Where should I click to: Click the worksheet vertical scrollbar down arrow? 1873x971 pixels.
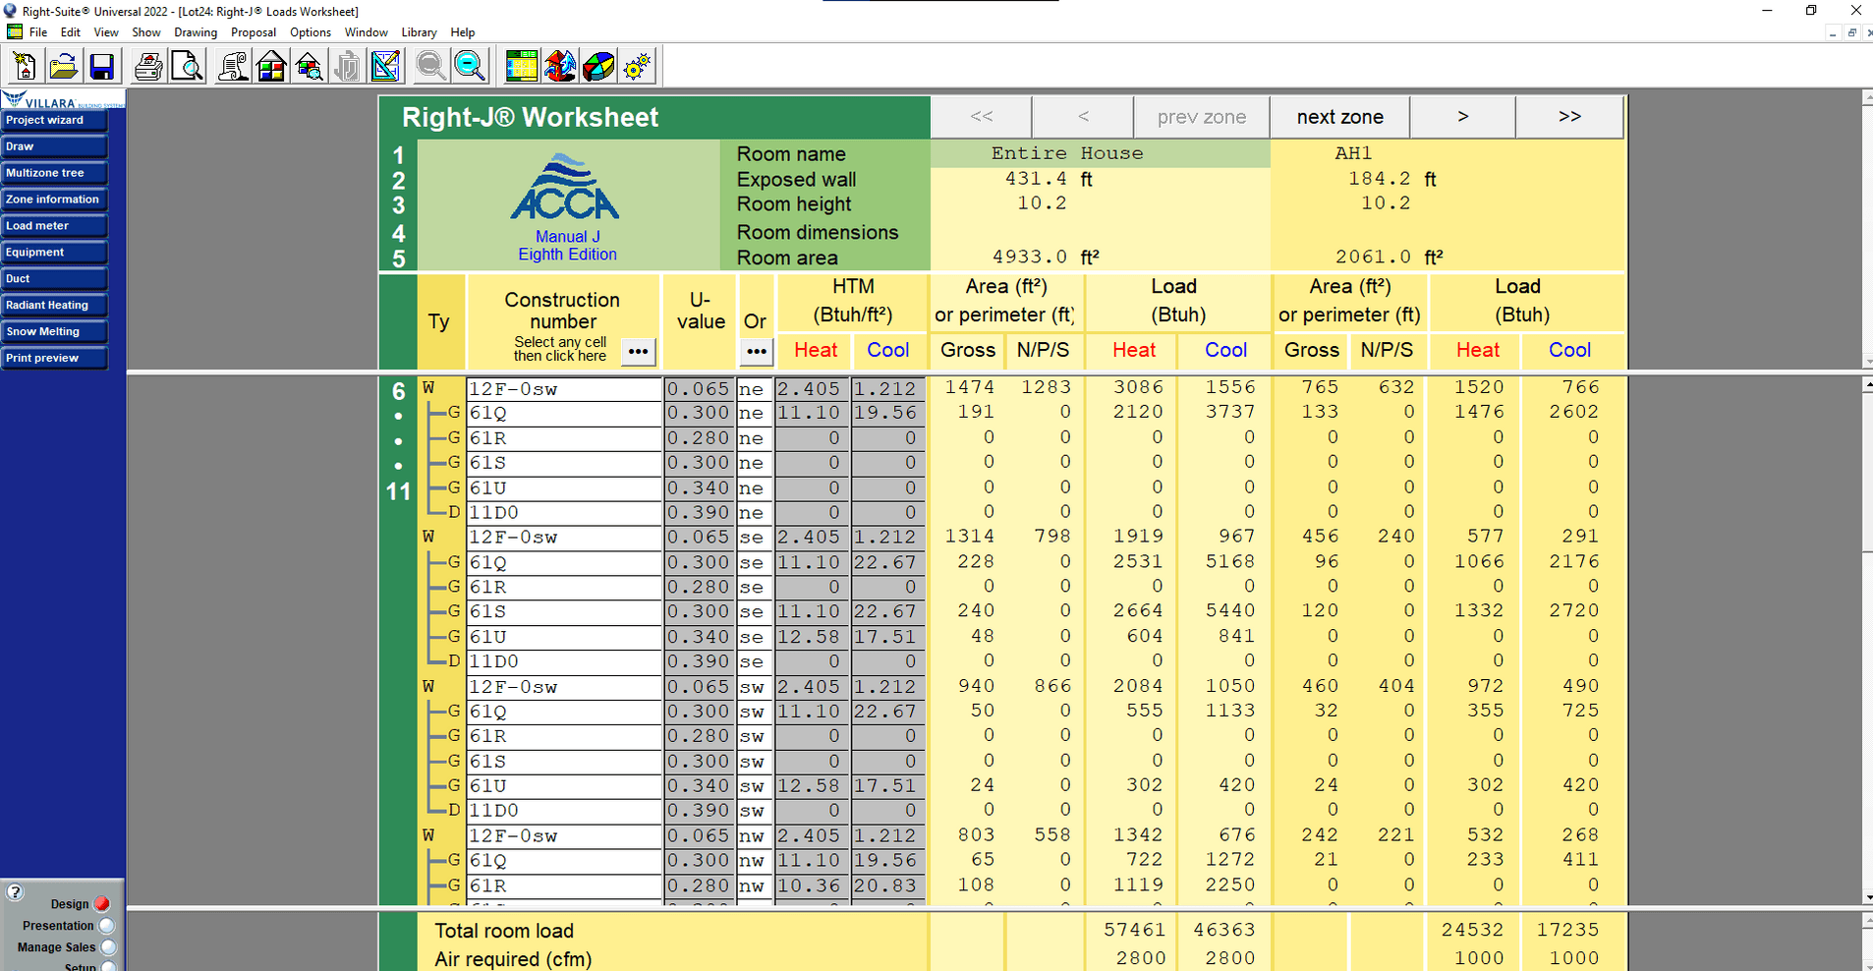click(1867, 897)
